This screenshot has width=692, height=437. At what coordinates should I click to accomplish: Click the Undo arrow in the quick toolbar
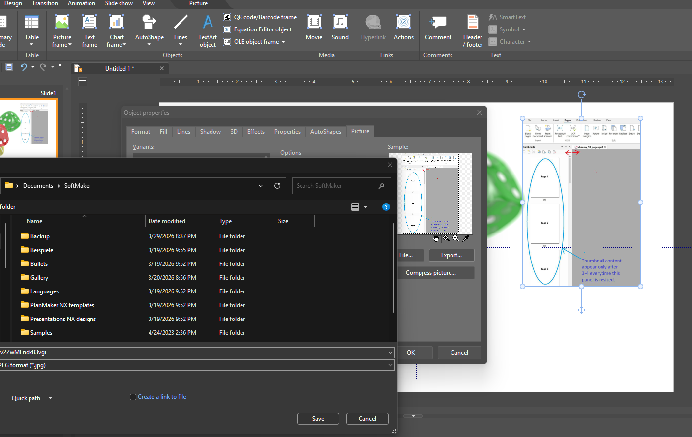[x=23, y=67]
